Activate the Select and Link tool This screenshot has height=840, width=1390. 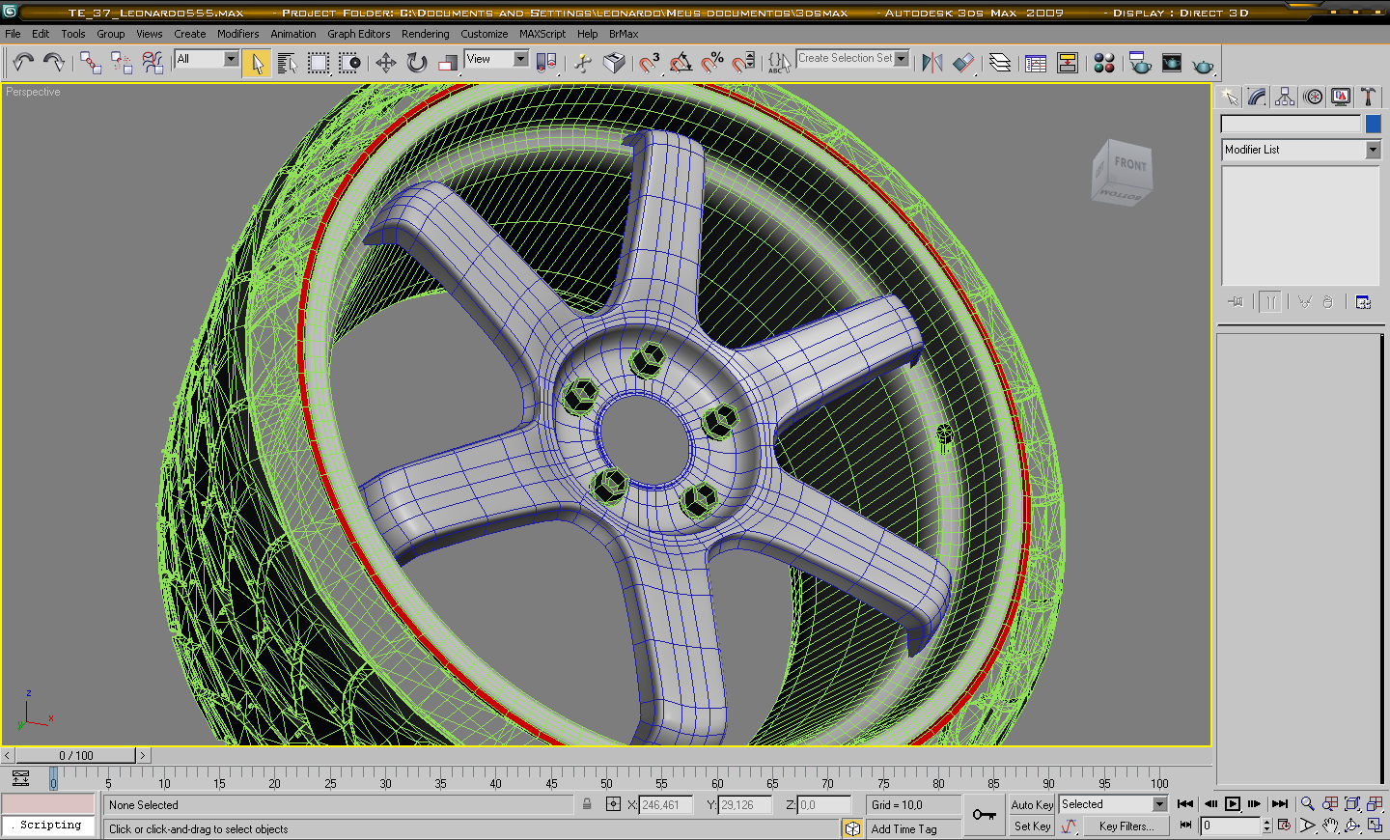click(91, 63)
